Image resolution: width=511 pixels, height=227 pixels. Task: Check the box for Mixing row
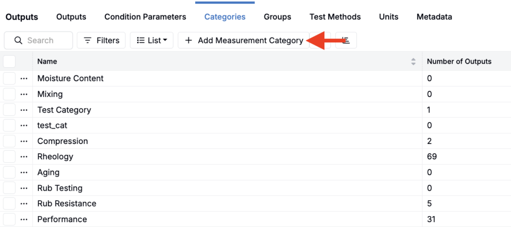pyautogui.click(x=9, y=94)
